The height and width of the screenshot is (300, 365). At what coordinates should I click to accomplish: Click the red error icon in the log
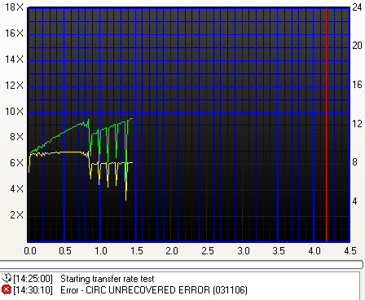click(x=7, y=289)
